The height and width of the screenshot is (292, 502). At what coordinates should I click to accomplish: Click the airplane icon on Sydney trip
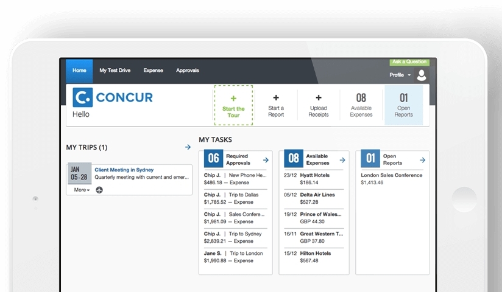click(x=99, y=190)
